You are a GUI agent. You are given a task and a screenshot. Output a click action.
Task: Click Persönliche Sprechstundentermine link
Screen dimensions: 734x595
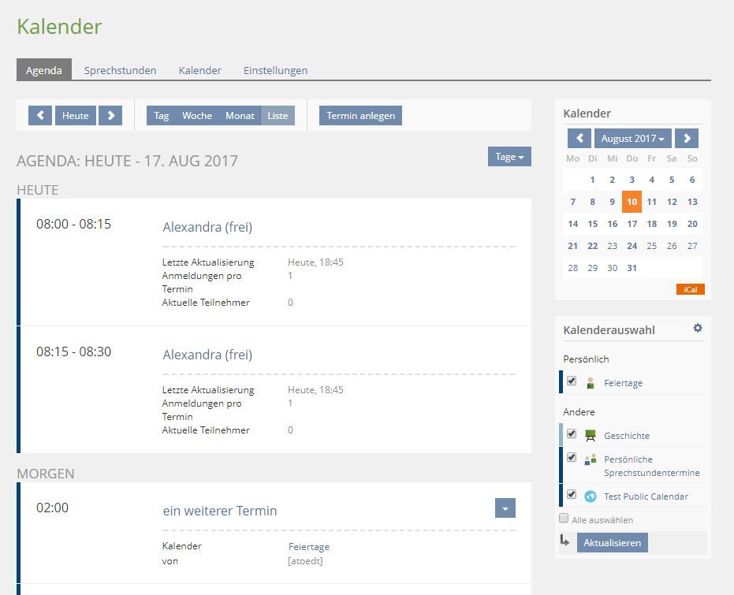pyautogui.click(x=651, y=466)
